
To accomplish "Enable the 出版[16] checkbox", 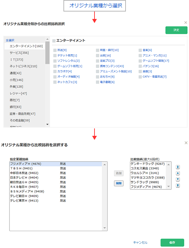I will pos(98,56).
